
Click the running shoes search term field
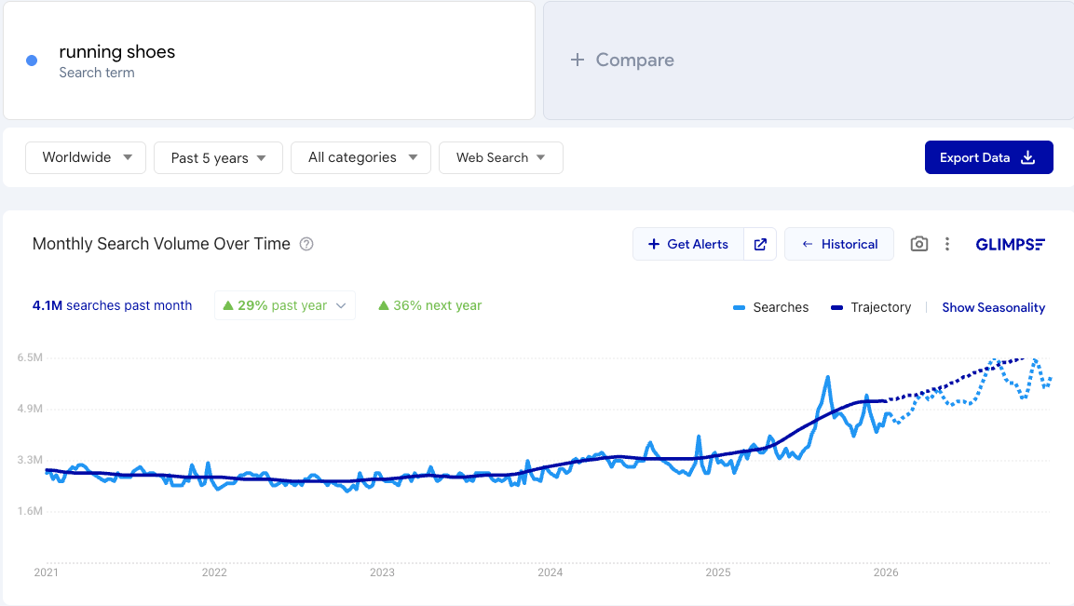[268, 61]
